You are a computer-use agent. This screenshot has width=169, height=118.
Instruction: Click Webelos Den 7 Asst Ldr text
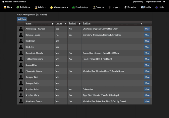click(x=94, y=101)
